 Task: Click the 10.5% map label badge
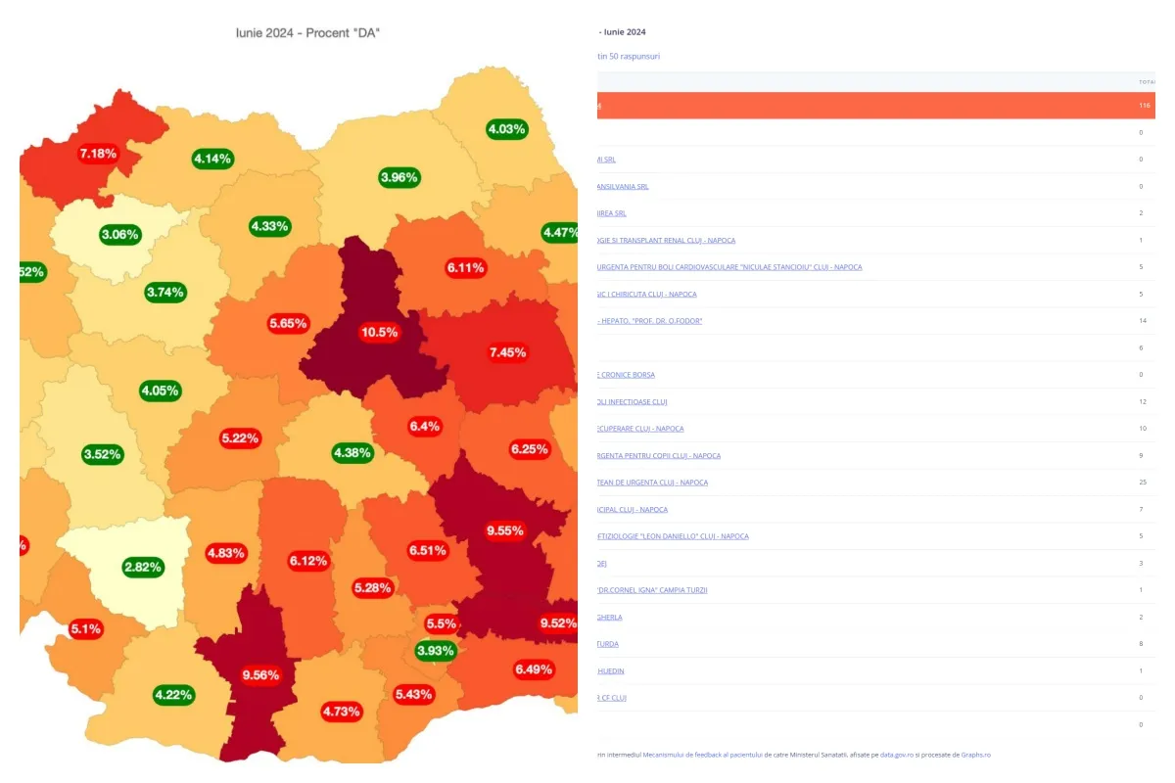[380, 332]
